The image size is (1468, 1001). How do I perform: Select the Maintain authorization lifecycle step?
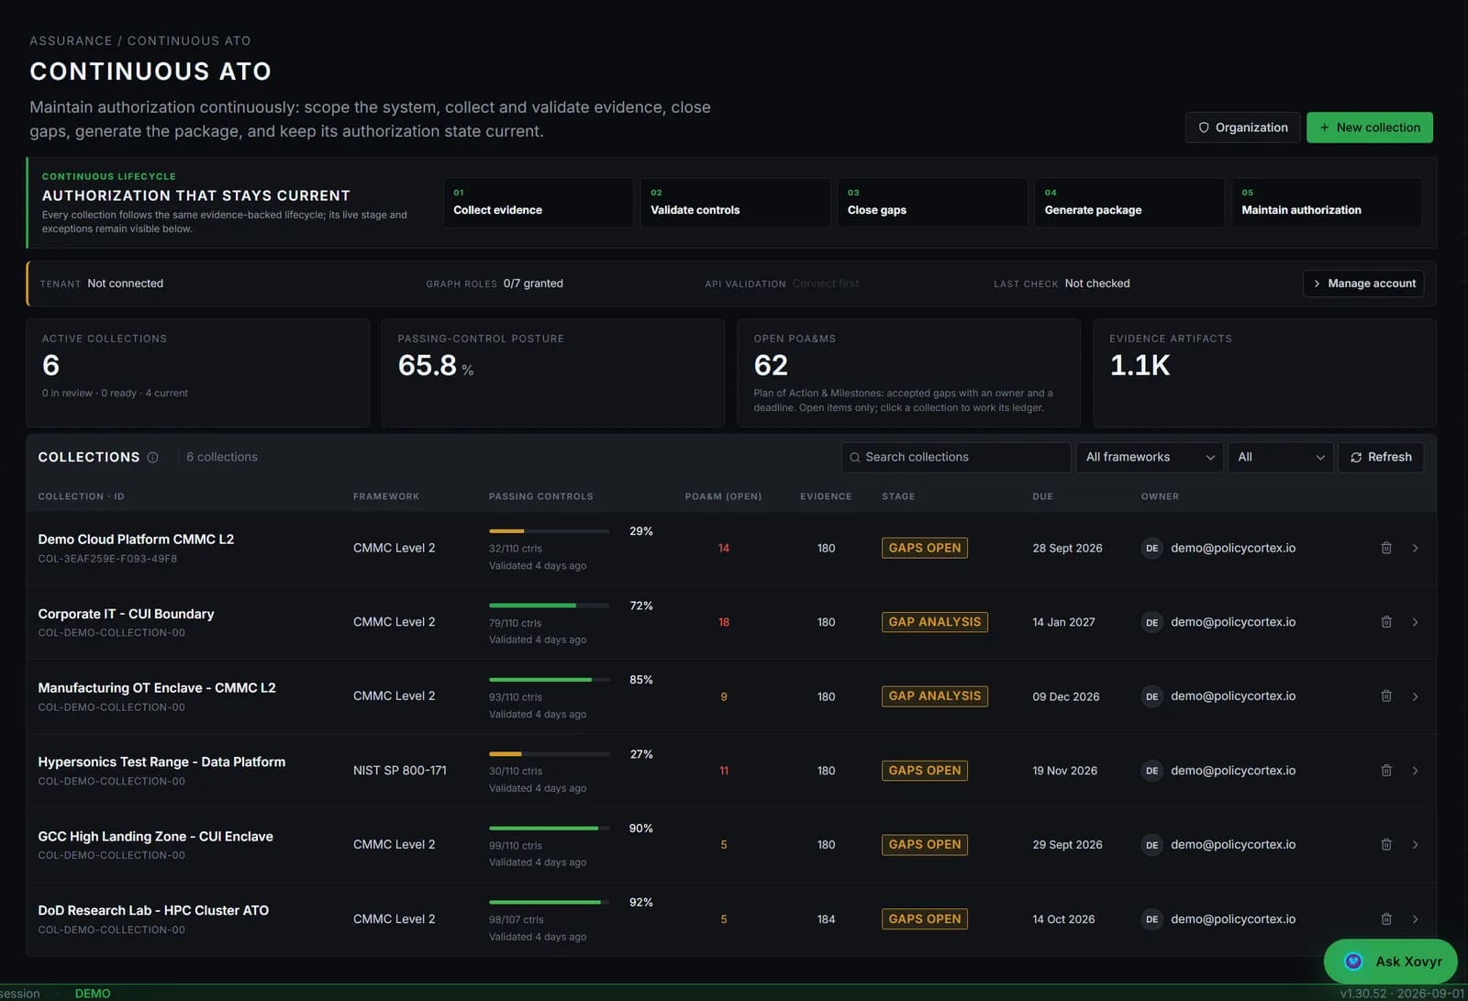pyautogui.click(x=1327, y=202)
